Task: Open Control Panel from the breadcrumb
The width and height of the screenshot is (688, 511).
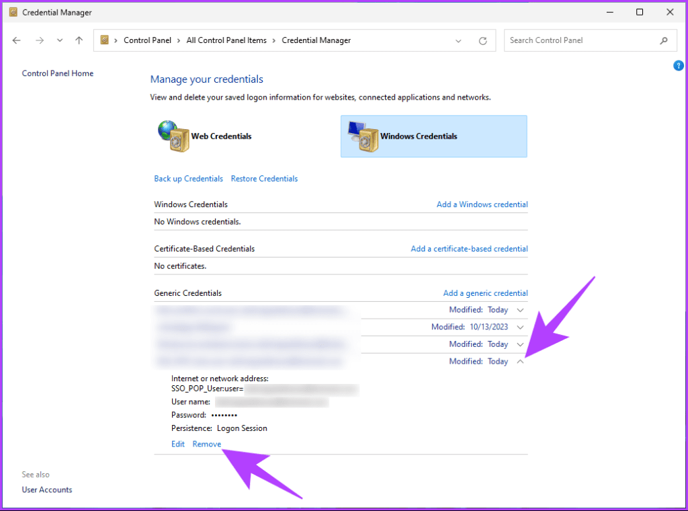Action: click(147, 40)
